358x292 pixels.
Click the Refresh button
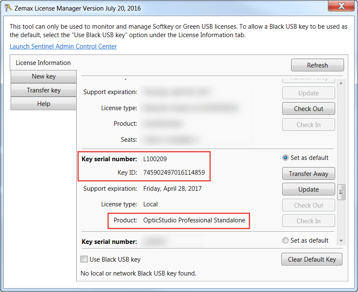pyautogui.click(x=317, y=65)
